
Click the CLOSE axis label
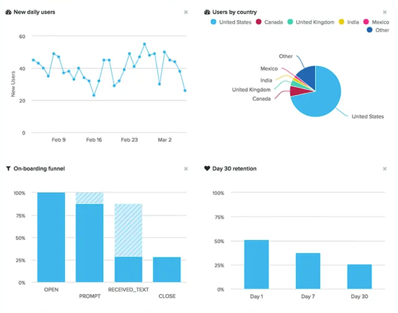tap(167, 296)
